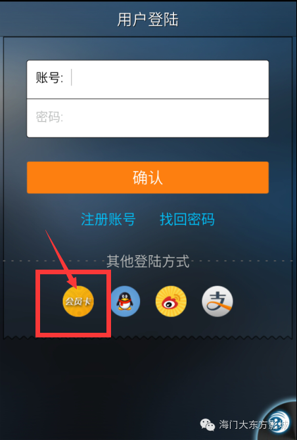
Task: Click the red arrow annotation
Action: pyautogui.click(x=61, y=258)
